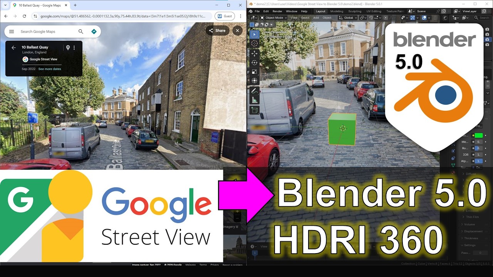Switch to the Sculpting workspace tab

[355, 11]
